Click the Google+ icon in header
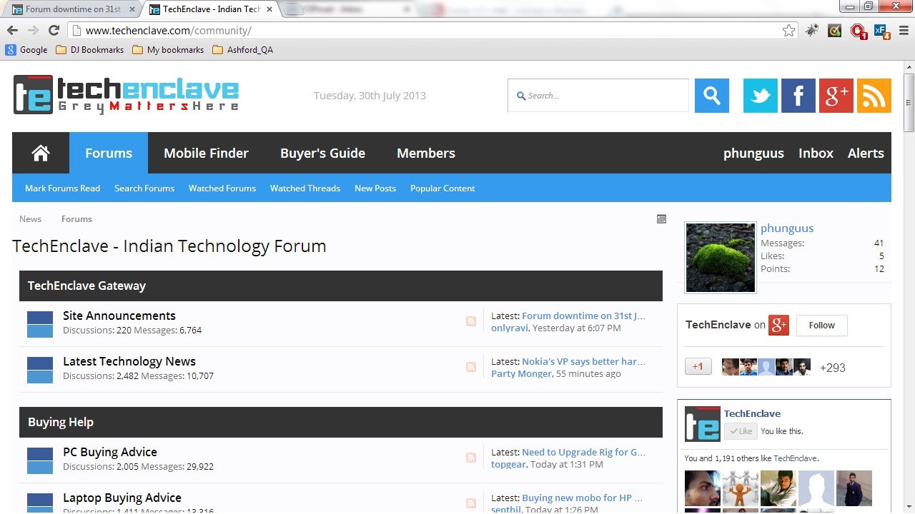The height and width of the screenshot is (514, 915). click(836, 96)
